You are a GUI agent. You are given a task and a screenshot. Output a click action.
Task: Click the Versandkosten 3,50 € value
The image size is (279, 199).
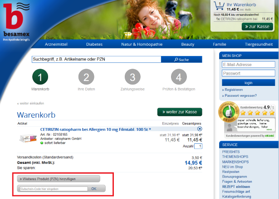[x=197, y=158]
